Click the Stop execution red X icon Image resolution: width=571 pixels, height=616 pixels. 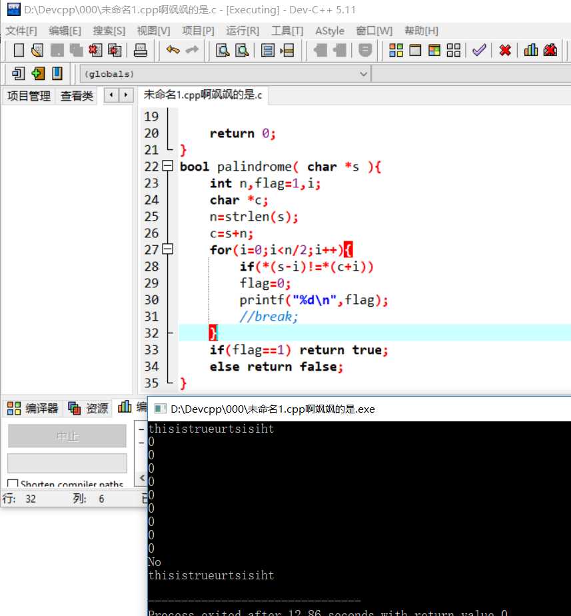pyautogui.click(x=505, y=50)
